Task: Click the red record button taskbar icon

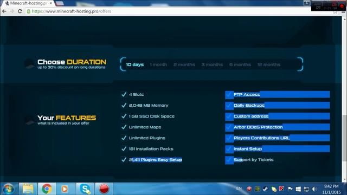Action: (104, 189)
